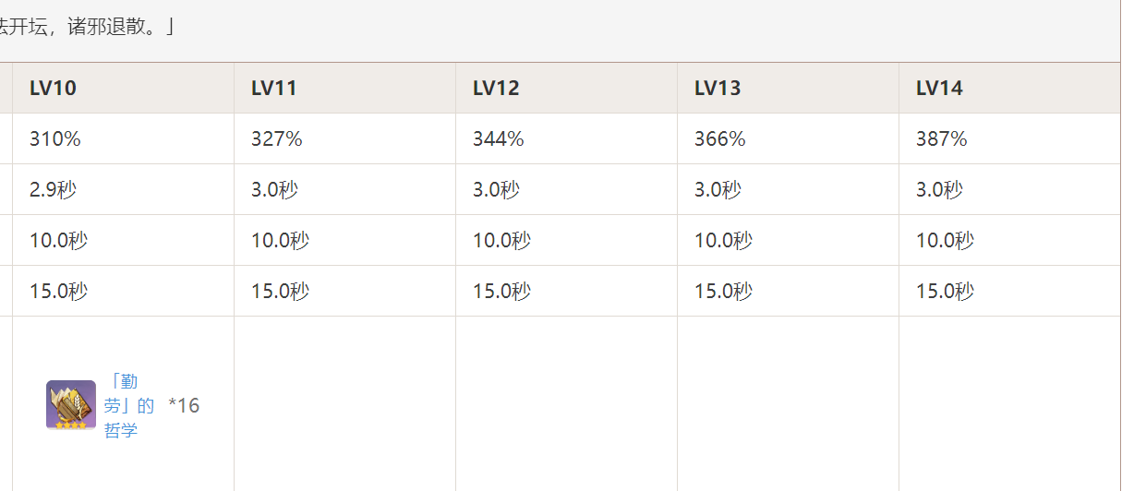
Task: Select the 327% value cell
Action: pos(277,139)
